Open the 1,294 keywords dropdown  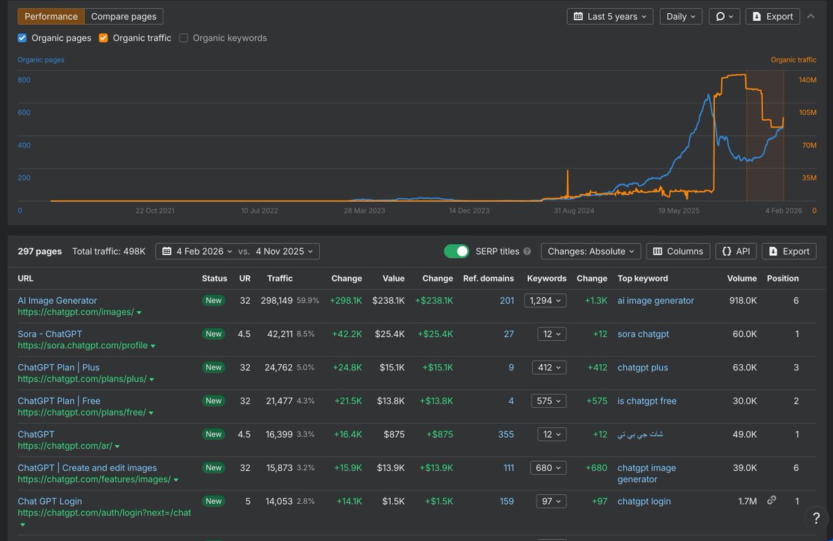[x=545, y=300]
